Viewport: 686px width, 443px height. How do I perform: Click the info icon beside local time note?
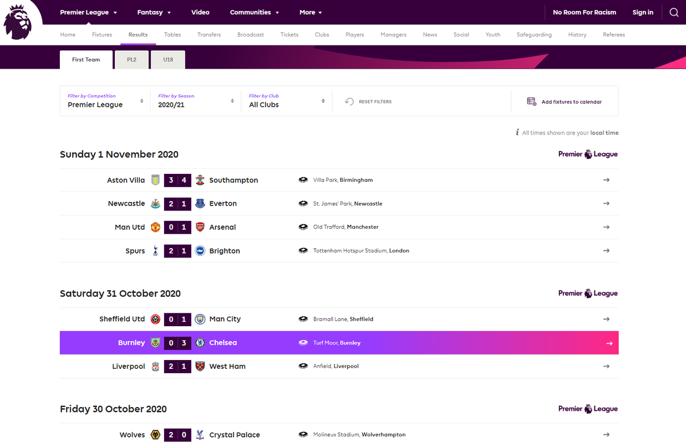click(x=517, y=132)
